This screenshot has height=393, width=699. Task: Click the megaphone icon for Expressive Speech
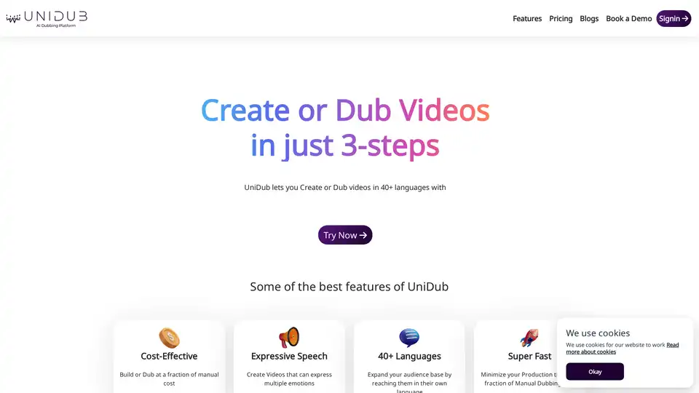pos(289,338)
